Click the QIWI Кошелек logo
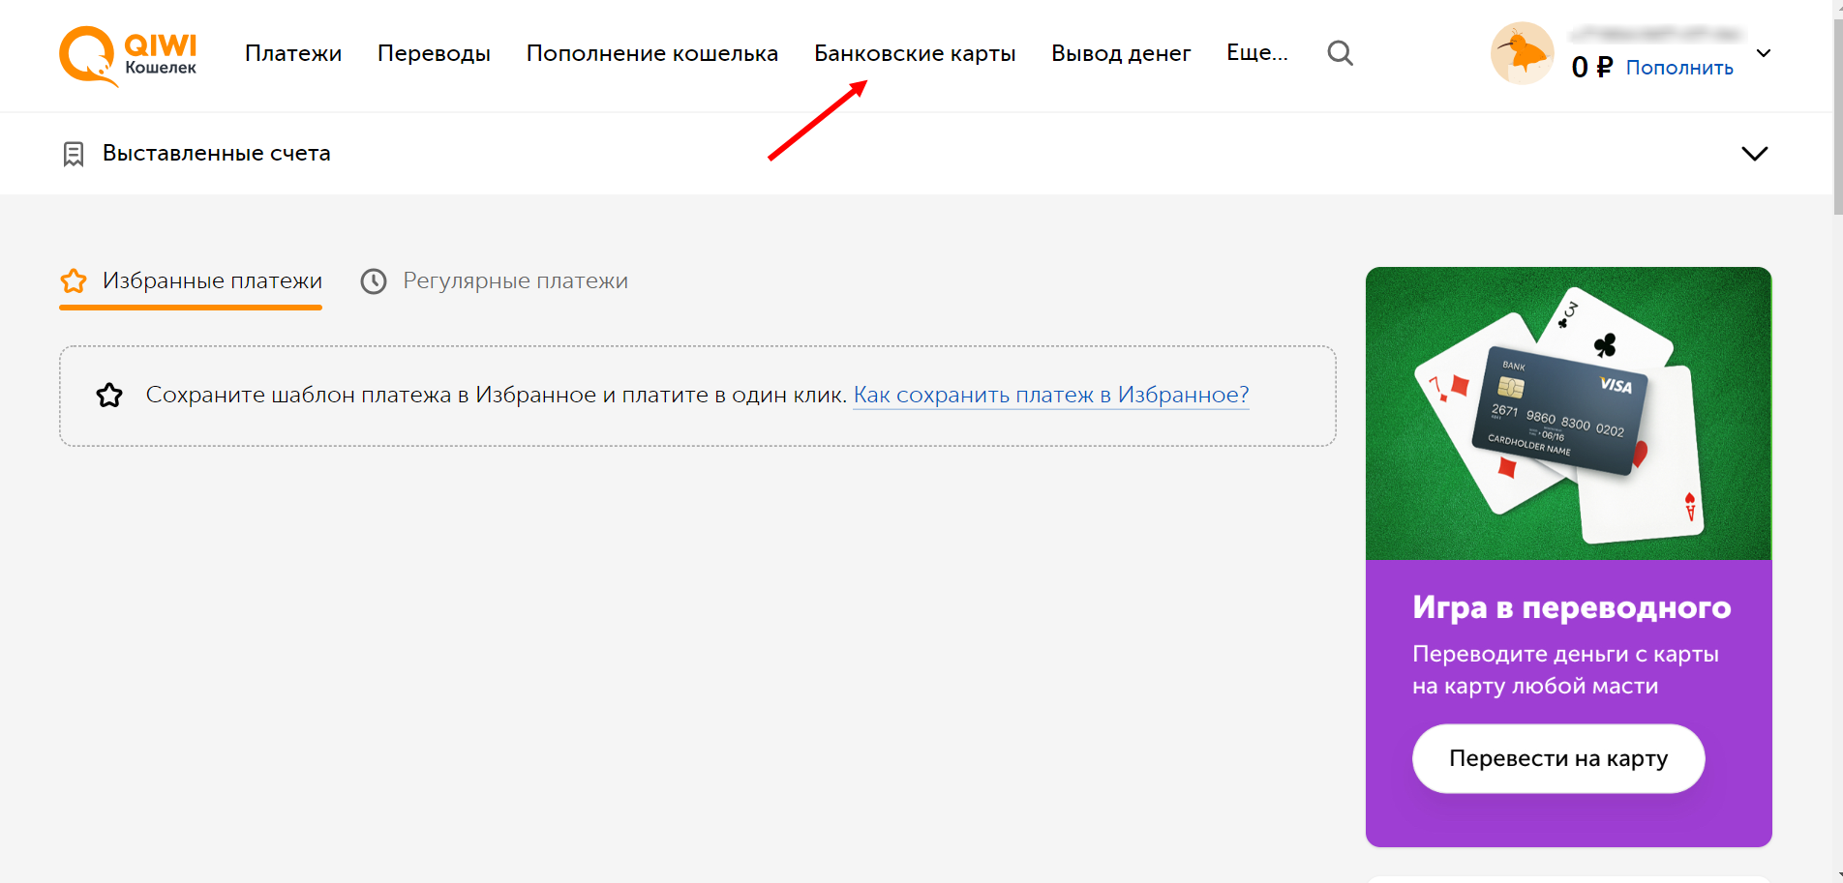The width and height of the screenshot is (1843, 883). [128, 55]
